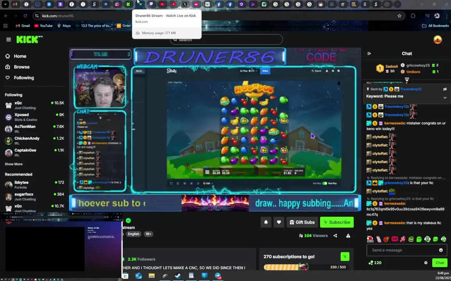Report the stream with the warning triangle icon

point(348,236)
